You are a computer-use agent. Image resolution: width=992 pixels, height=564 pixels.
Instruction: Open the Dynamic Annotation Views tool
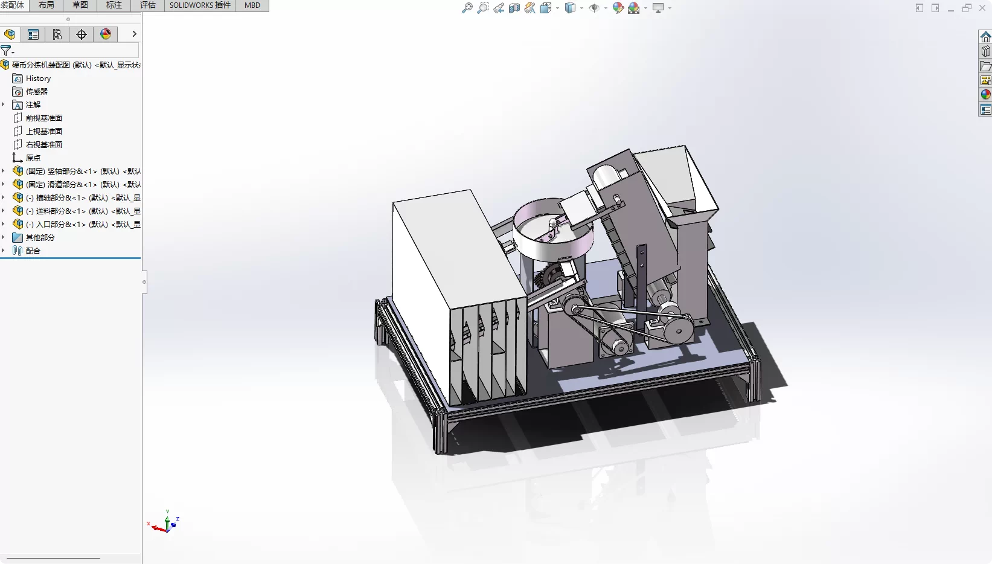pos(530,8)
